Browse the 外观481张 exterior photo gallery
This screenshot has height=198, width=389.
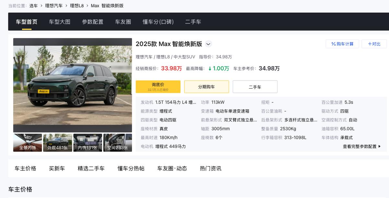click(x=57, y=142)
